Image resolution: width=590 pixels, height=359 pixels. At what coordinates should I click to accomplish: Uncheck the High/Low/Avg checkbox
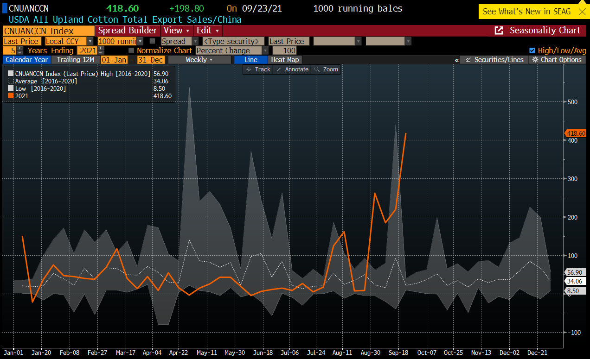coord(532,50)
